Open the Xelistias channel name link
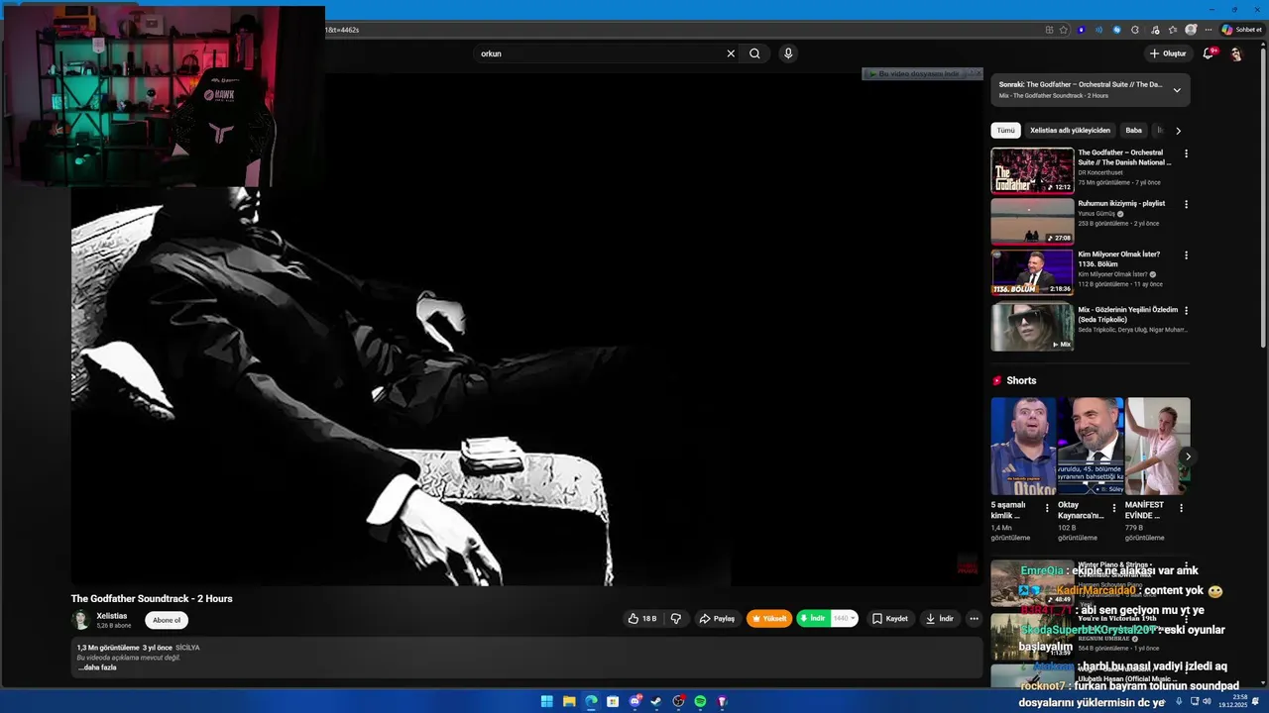The image size is (1269, 713). (x=112, y=616)
